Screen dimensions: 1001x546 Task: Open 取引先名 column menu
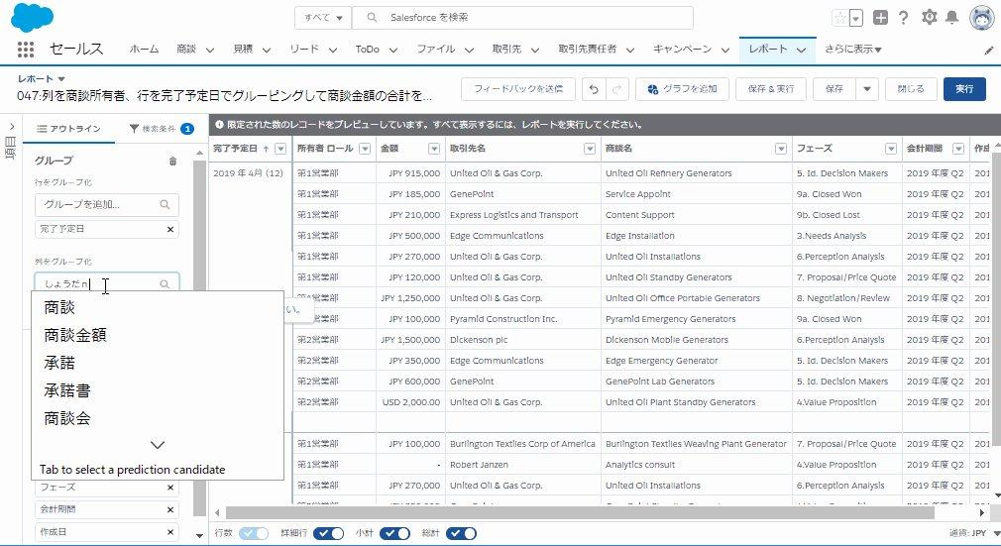[x=590, y=149]
